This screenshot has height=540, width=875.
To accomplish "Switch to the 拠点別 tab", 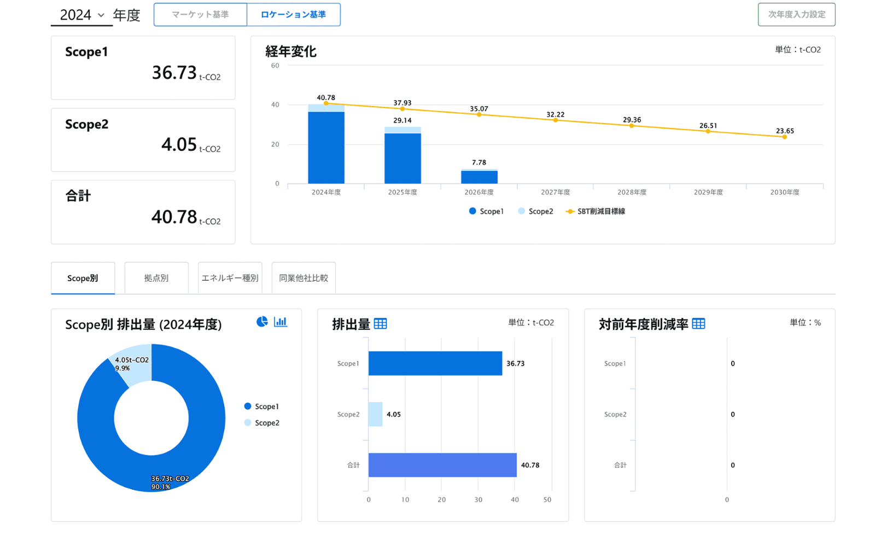I will pos(156,278).
